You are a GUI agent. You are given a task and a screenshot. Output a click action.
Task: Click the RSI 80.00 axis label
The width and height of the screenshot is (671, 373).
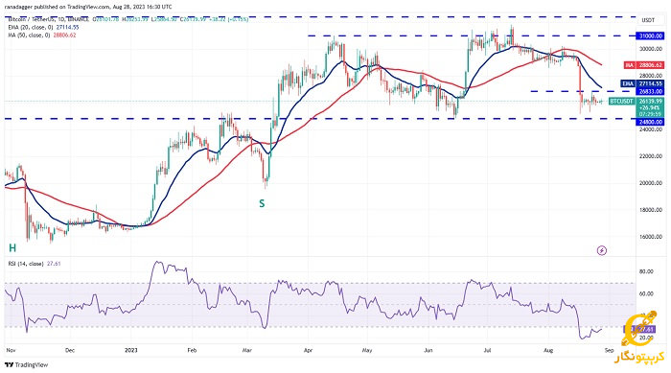tap(646, 271)
